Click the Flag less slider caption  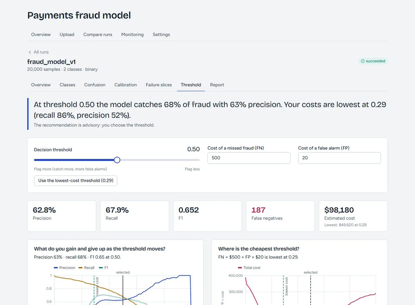[192, 169]
